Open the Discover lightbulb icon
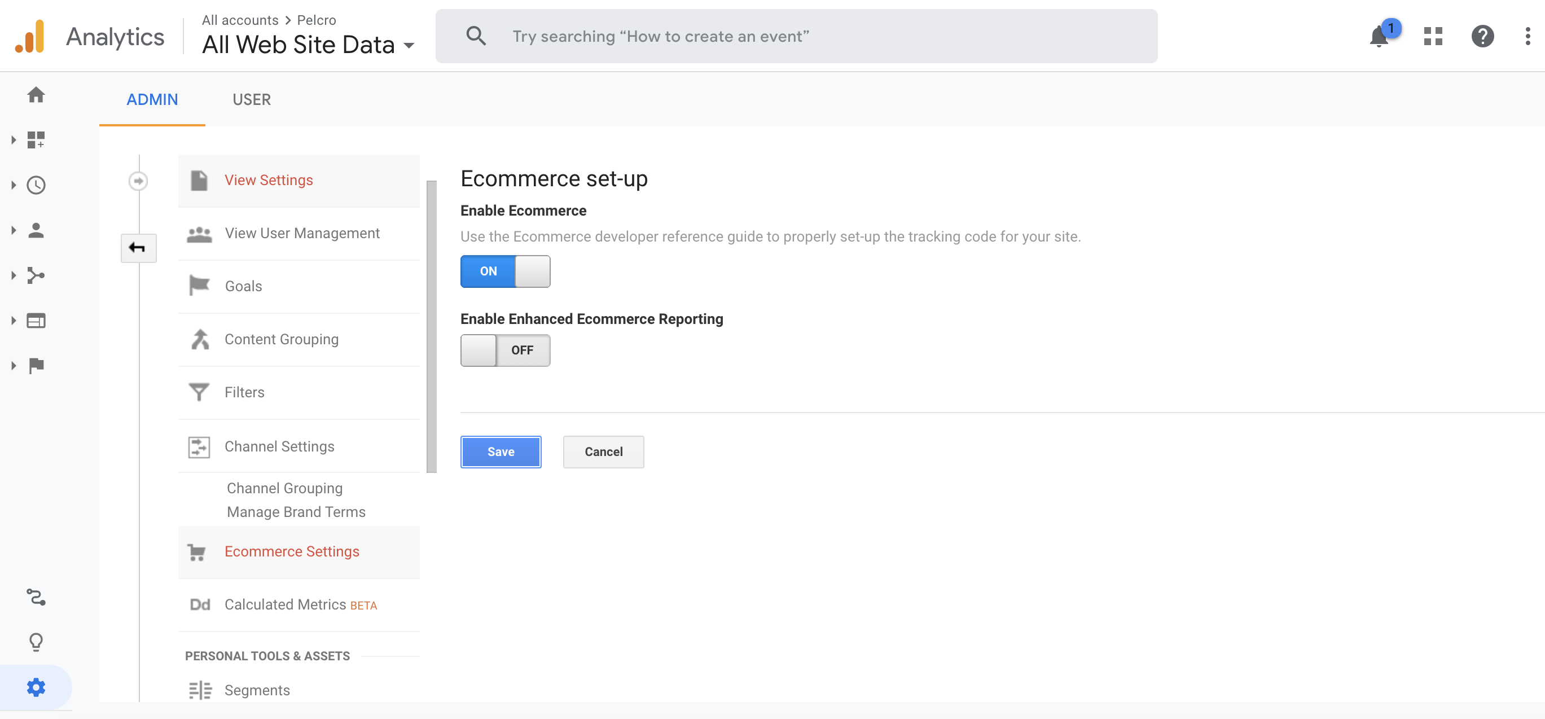The width and height of the screenshot is (1545, 719). click(x=36, y=642)
